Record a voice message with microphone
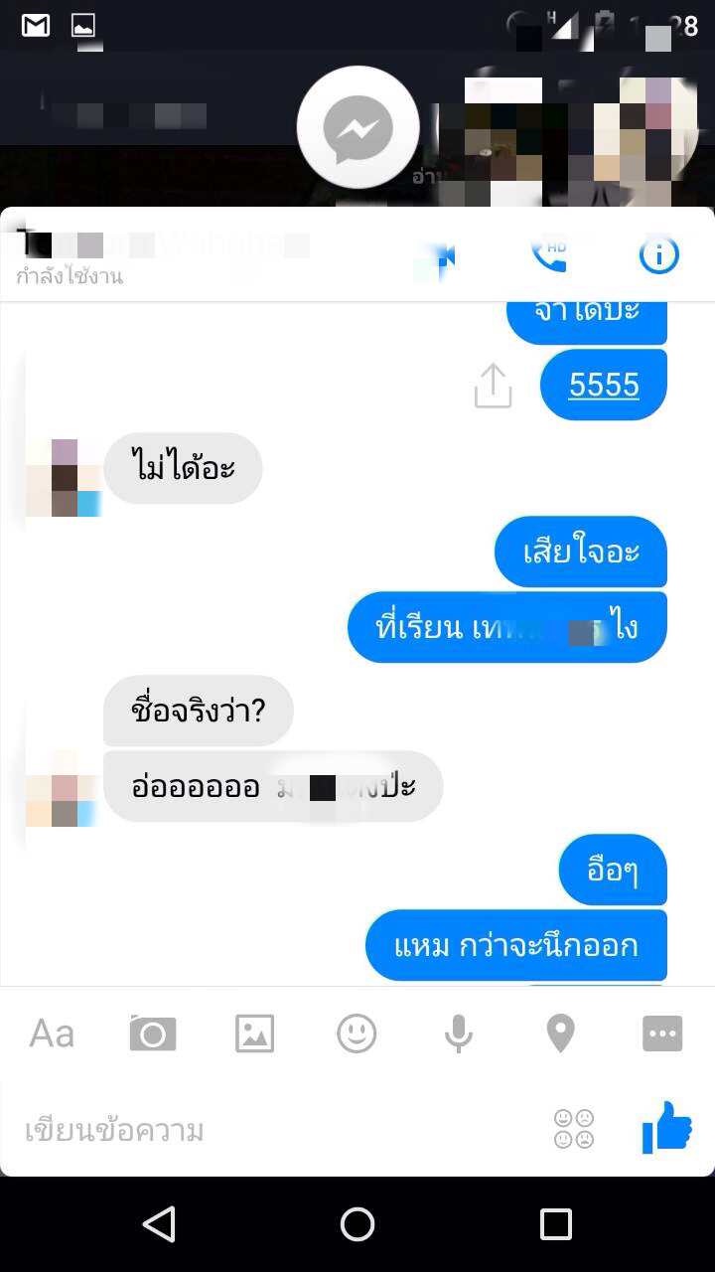The image size is (715, 1272). [x=458, y=1033]
